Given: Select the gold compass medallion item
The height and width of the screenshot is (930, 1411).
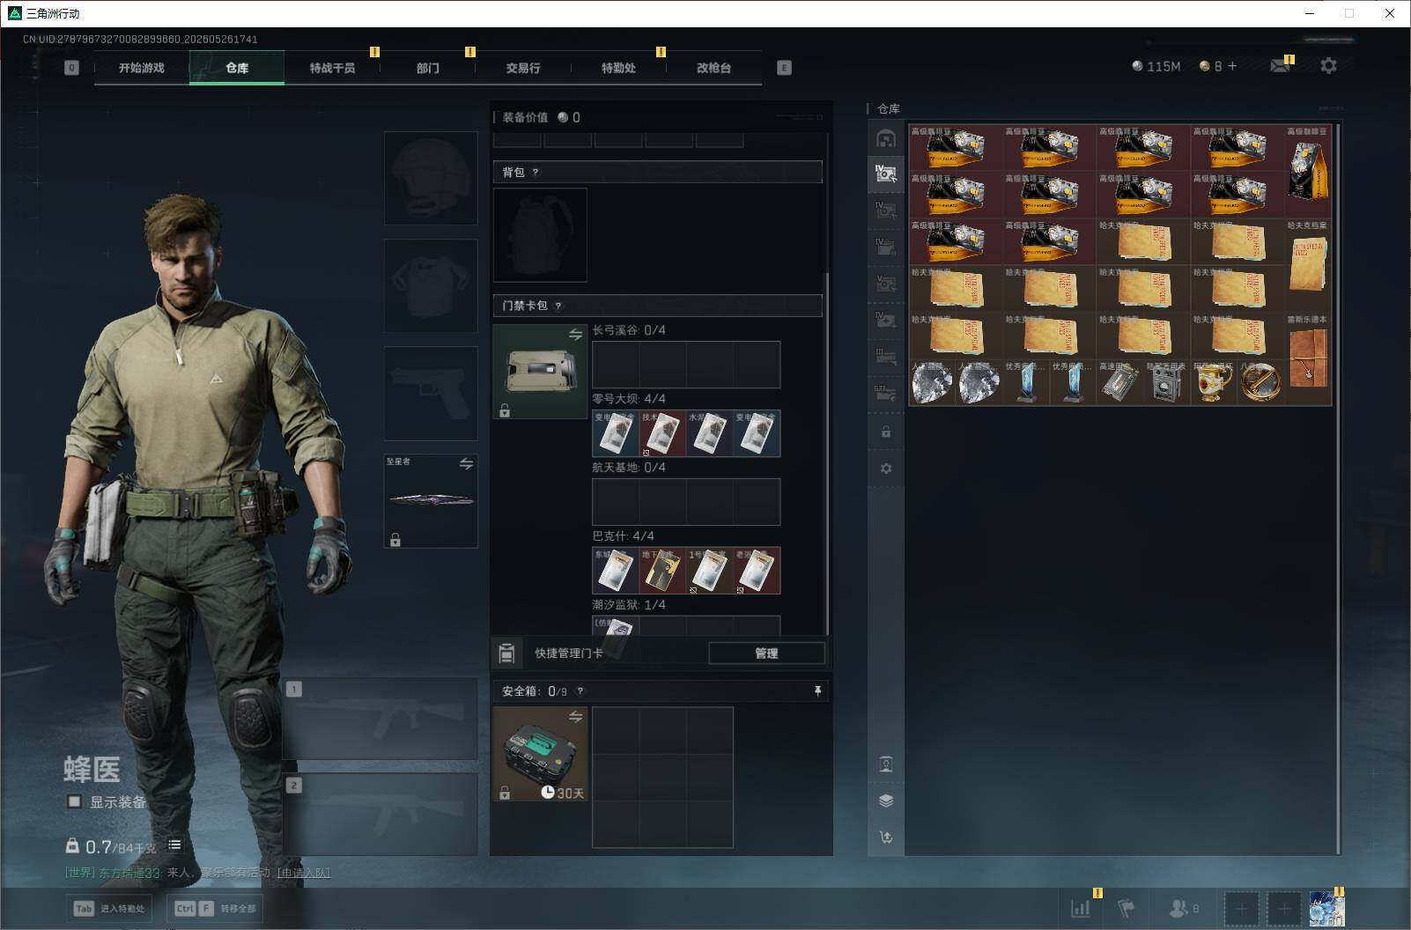Looking at the screenshot, I should [x=1260, y=383].
